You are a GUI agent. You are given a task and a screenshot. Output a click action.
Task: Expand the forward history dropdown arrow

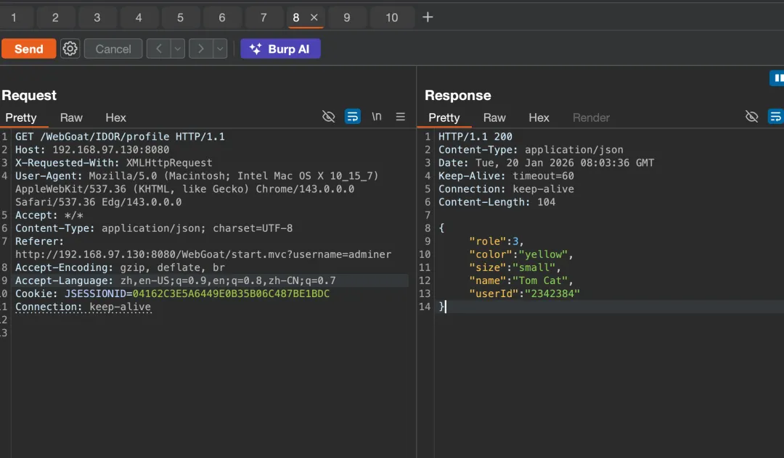(219, 49)
